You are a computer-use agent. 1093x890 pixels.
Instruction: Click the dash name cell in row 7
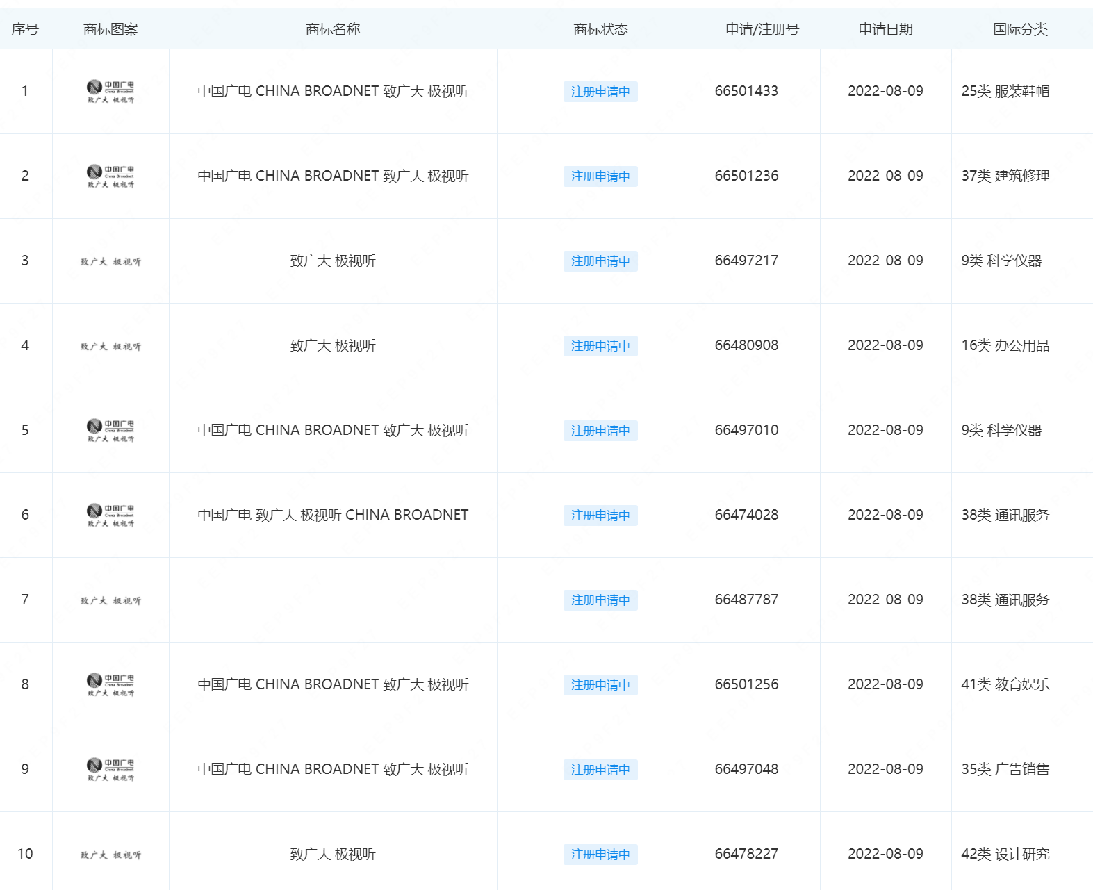(333, 600)
